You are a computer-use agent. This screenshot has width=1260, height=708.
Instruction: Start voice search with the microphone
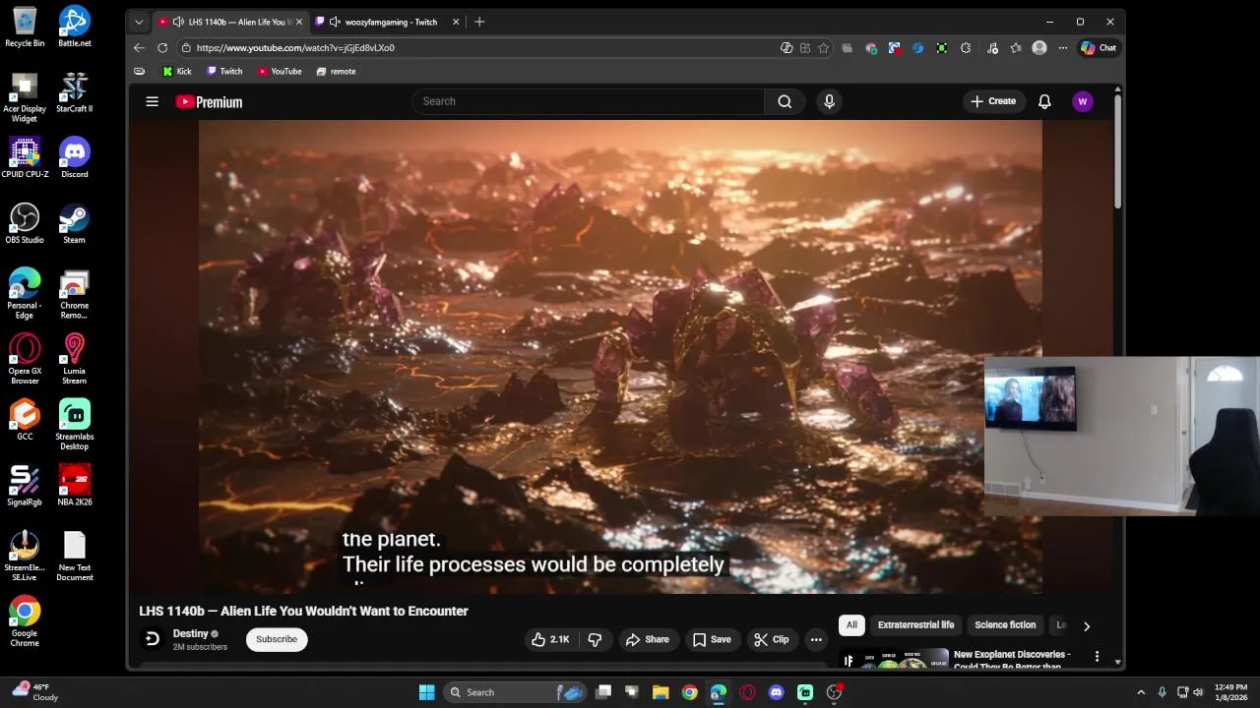[829, 101]
